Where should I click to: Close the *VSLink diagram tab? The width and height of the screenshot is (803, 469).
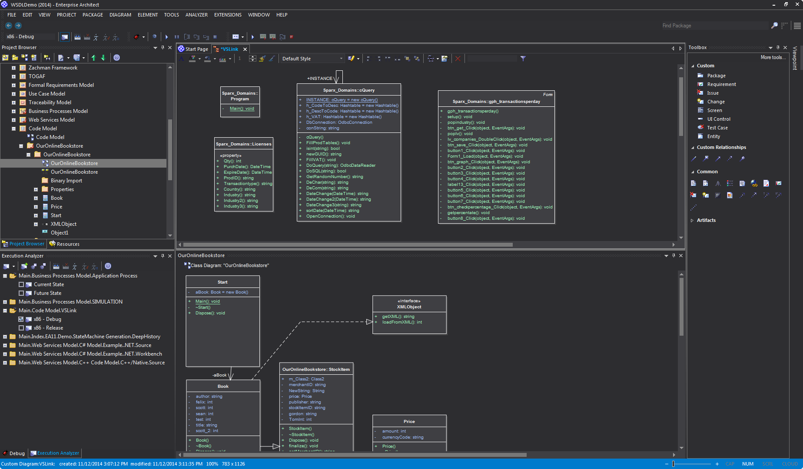pyautogui.click(x=245, y=49)
